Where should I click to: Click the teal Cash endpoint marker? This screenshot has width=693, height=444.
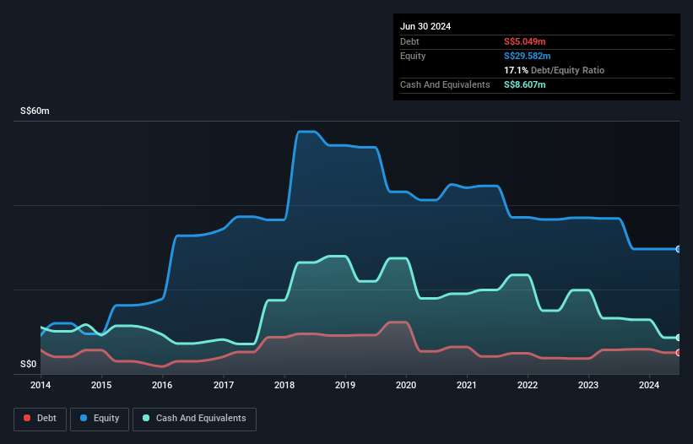coord(679,338)
